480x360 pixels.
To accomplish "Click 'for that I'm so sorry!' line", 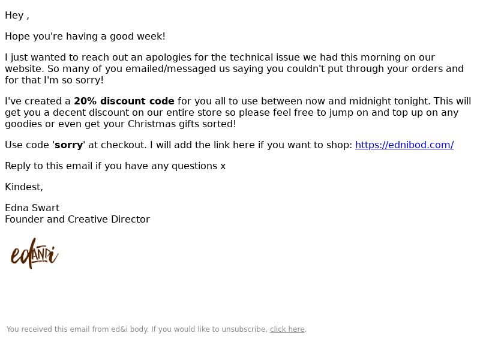I will (x=54, y=80).
